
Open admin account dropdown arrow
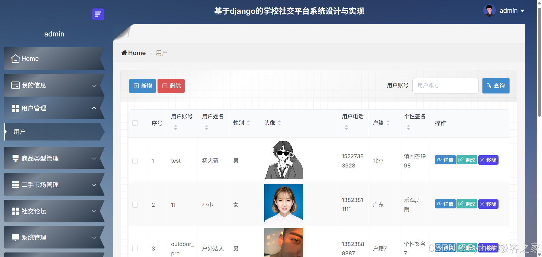[x=522, y=11]
